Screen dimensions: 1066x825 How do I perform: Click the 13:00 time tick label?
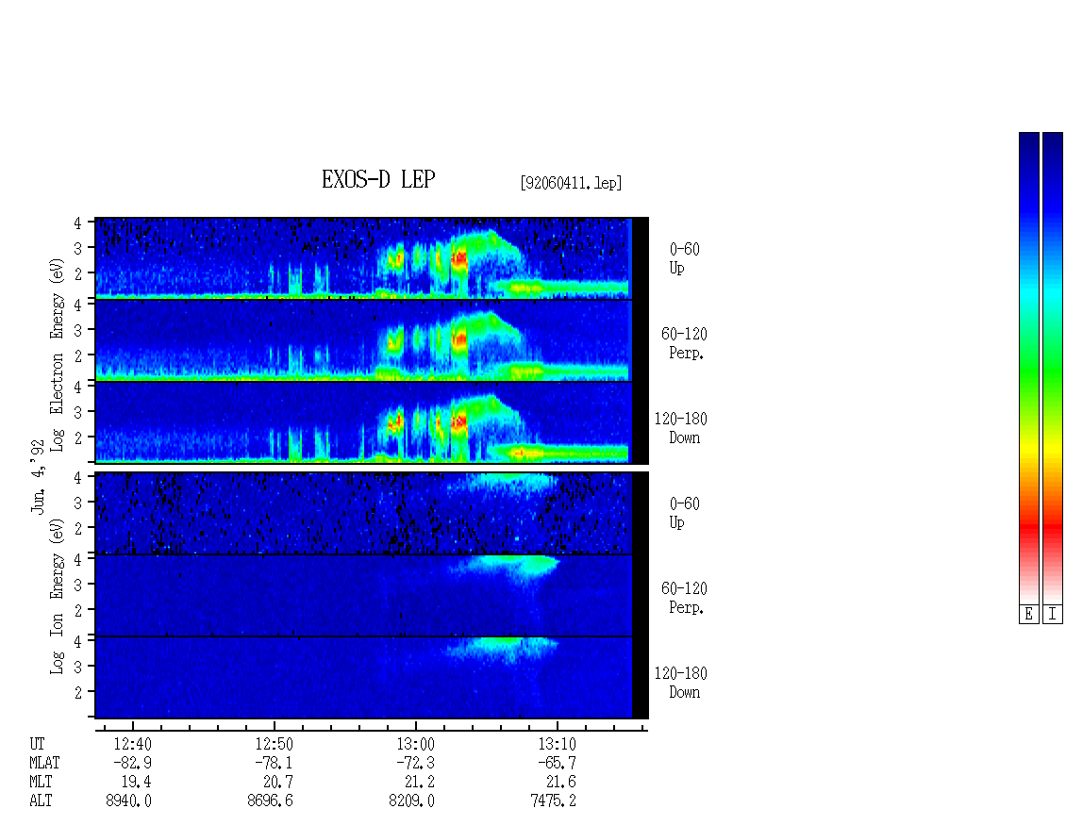[415, 745]
